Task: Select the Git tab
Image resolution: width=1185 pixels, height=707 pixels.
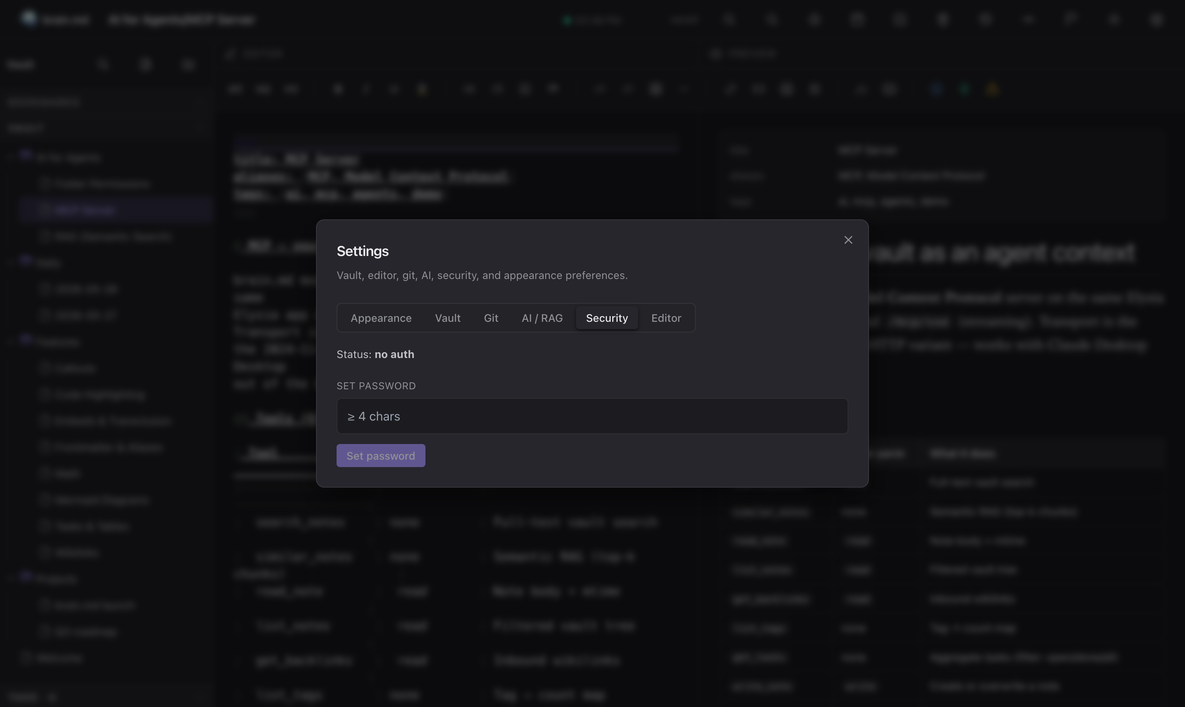Action: [x=491, y=318]
